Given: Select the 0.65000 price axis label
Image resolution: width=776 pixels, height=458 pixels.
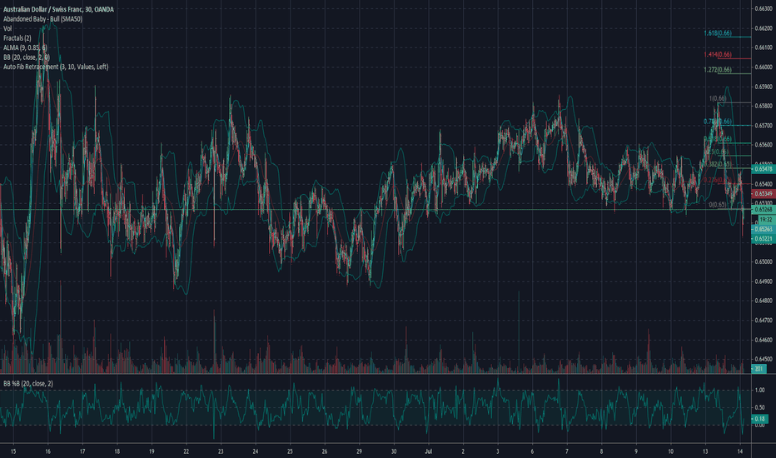Looking at the screenshot, I should click(764, 262).
